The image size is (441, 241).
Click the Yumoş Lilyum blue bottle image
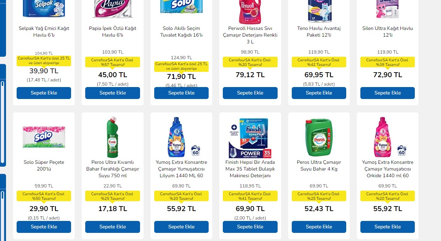(176, 137)
